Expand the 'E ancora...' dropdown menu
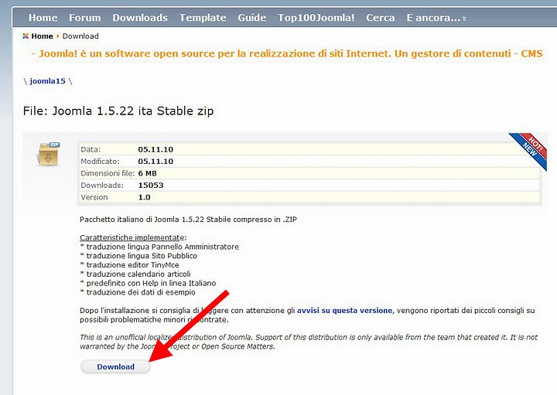This screenshot has width=557, height=395. point(436,18)
